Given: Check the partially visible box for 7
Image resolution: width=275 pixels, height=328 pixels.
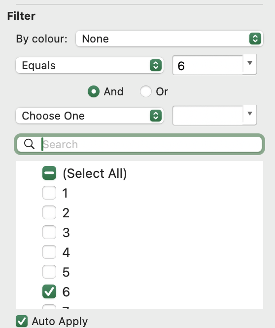Looking at the screenshot, I should [x=49, y=307].
